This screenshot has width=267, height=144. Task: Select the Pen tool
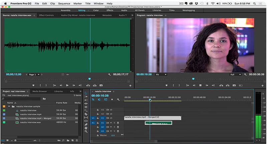[86, 124]
